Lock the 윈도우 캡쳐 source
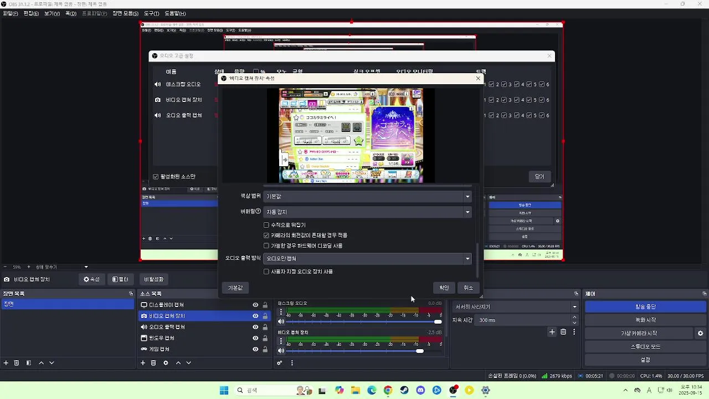The image size is (709, 399). pyautogui.click(x=265, y=338)
